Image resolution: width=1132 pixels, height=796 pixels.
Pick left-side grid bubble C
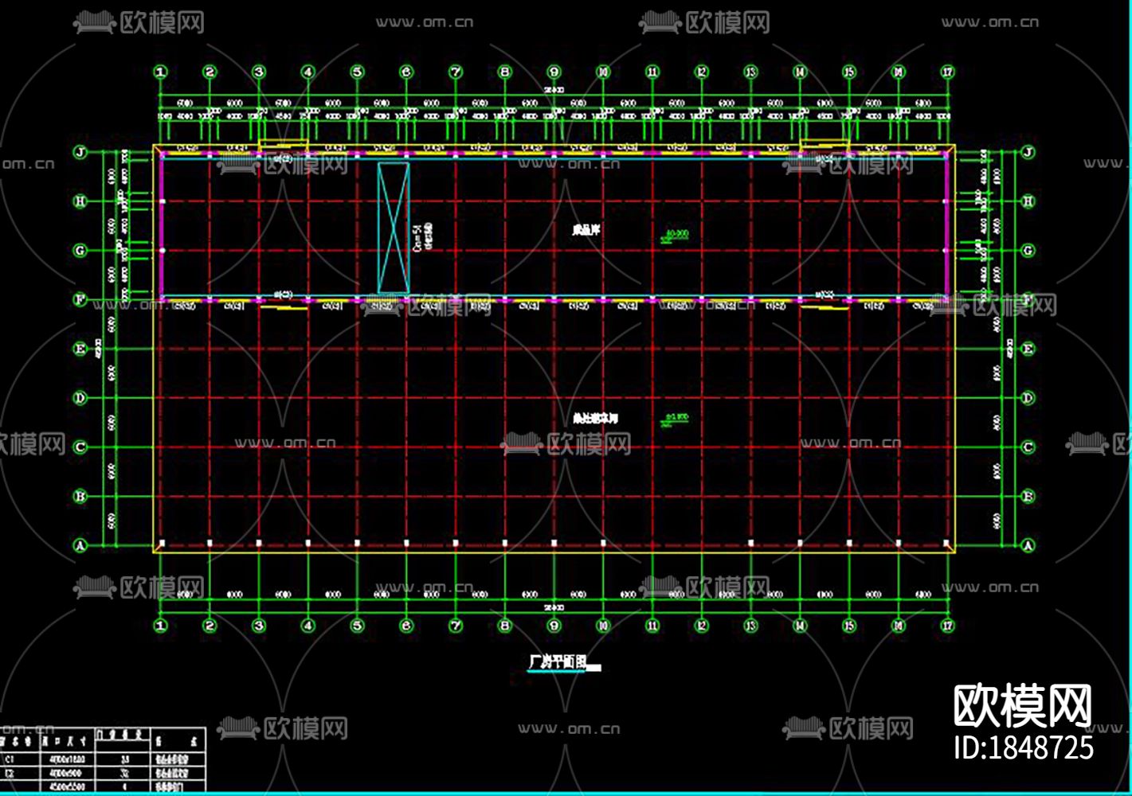point(80,447)
